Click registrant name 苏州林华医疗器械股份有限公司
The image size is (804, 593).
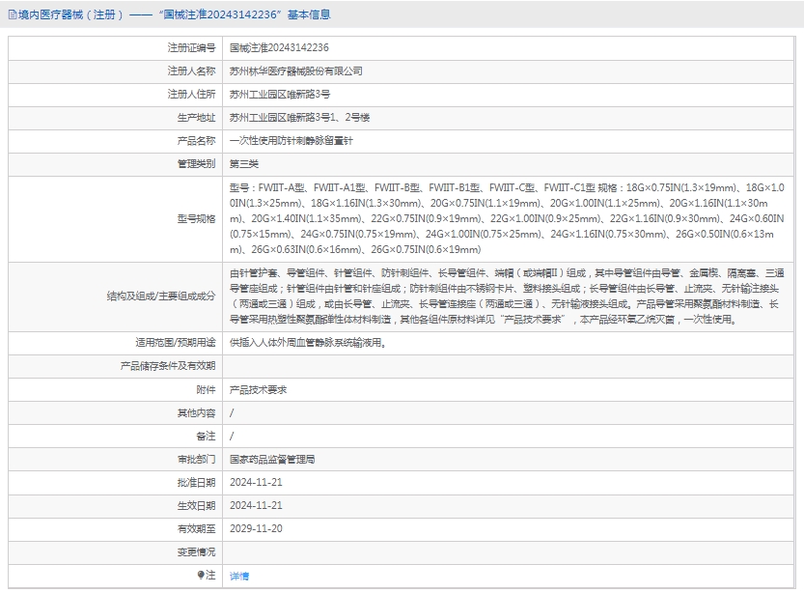pos(295,71)
